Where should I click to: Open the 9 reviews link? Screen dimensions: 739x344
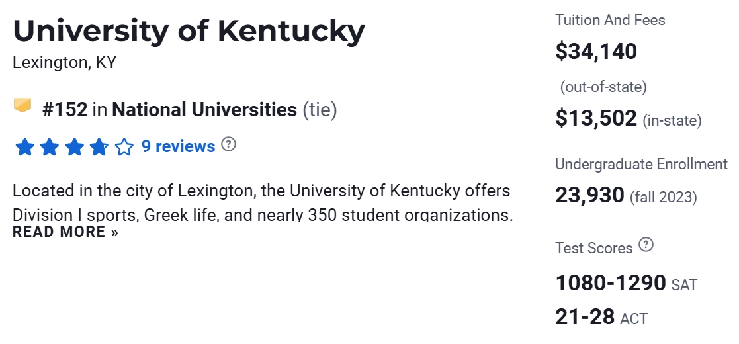coord(179,146)
